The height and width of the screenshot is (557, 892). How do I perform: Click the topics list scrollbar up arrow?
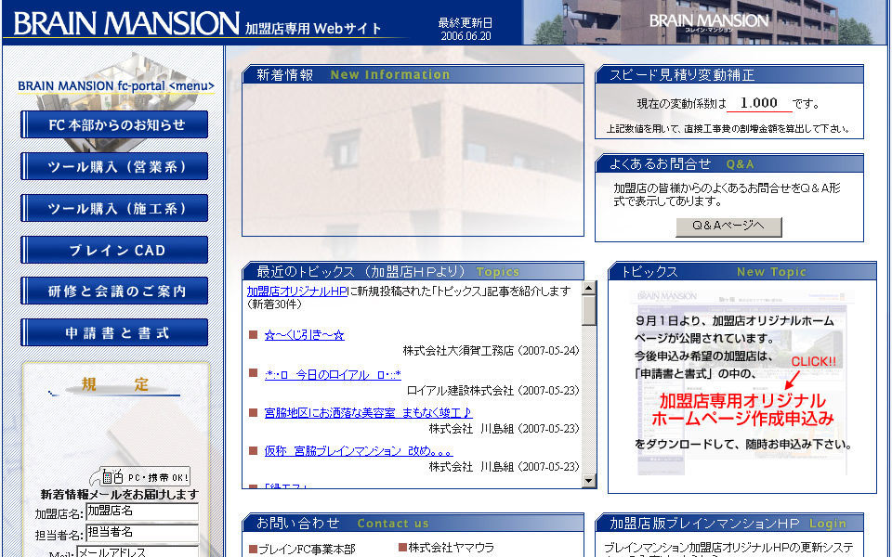point(589,288)
